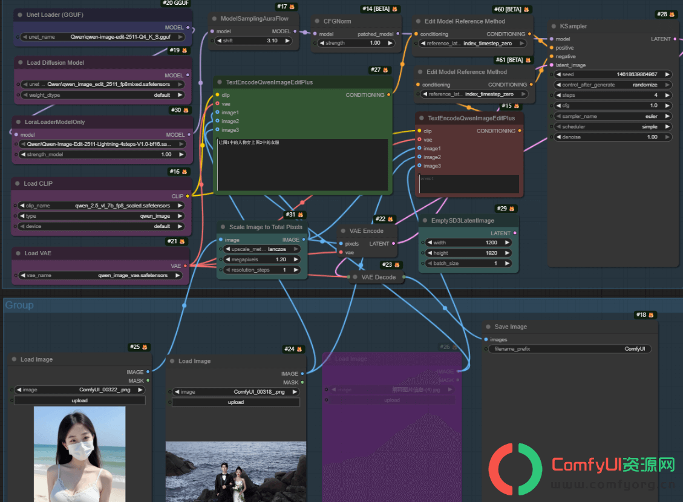Image resolution: width=683 pixels, height=502 pixels.
Task: Open the clip_name dropdown in Load CLIP
Action: 102,206
